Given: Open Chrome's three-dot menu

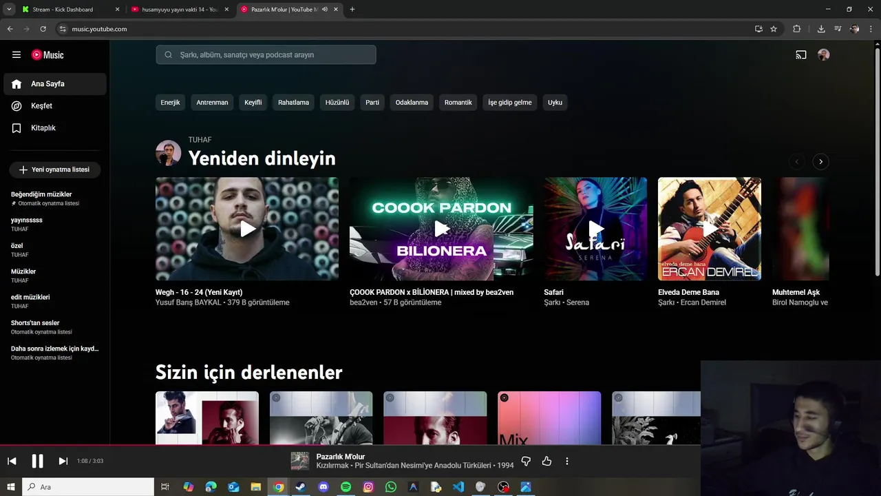Looking at the screenshot, I should pyautogui.click(x=871, y=29).
